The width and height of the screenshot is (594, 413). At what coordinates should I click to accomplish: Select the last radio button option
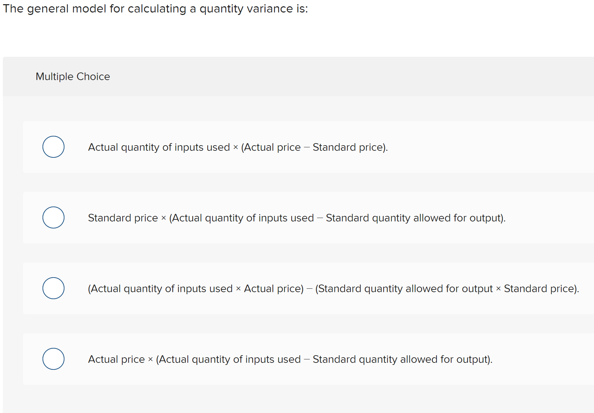[53, 359]
